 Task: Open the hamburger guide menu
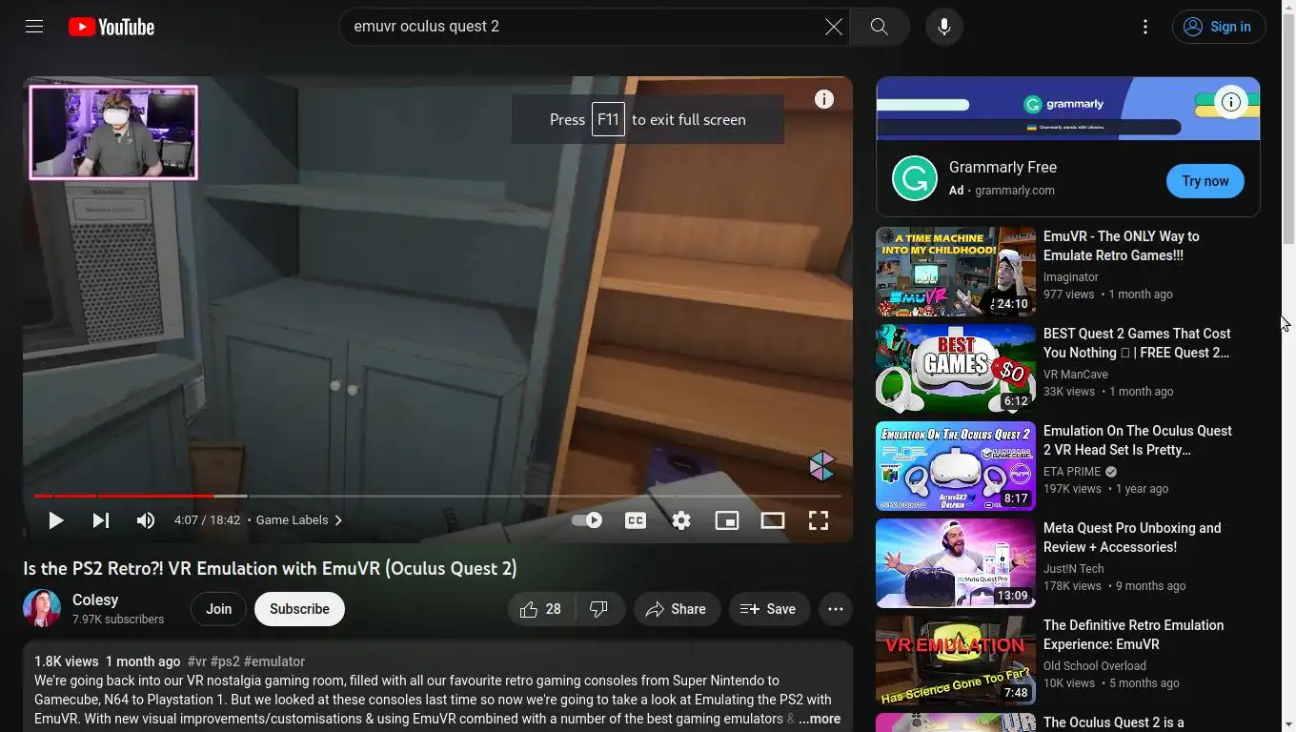[x=34, y=27]
